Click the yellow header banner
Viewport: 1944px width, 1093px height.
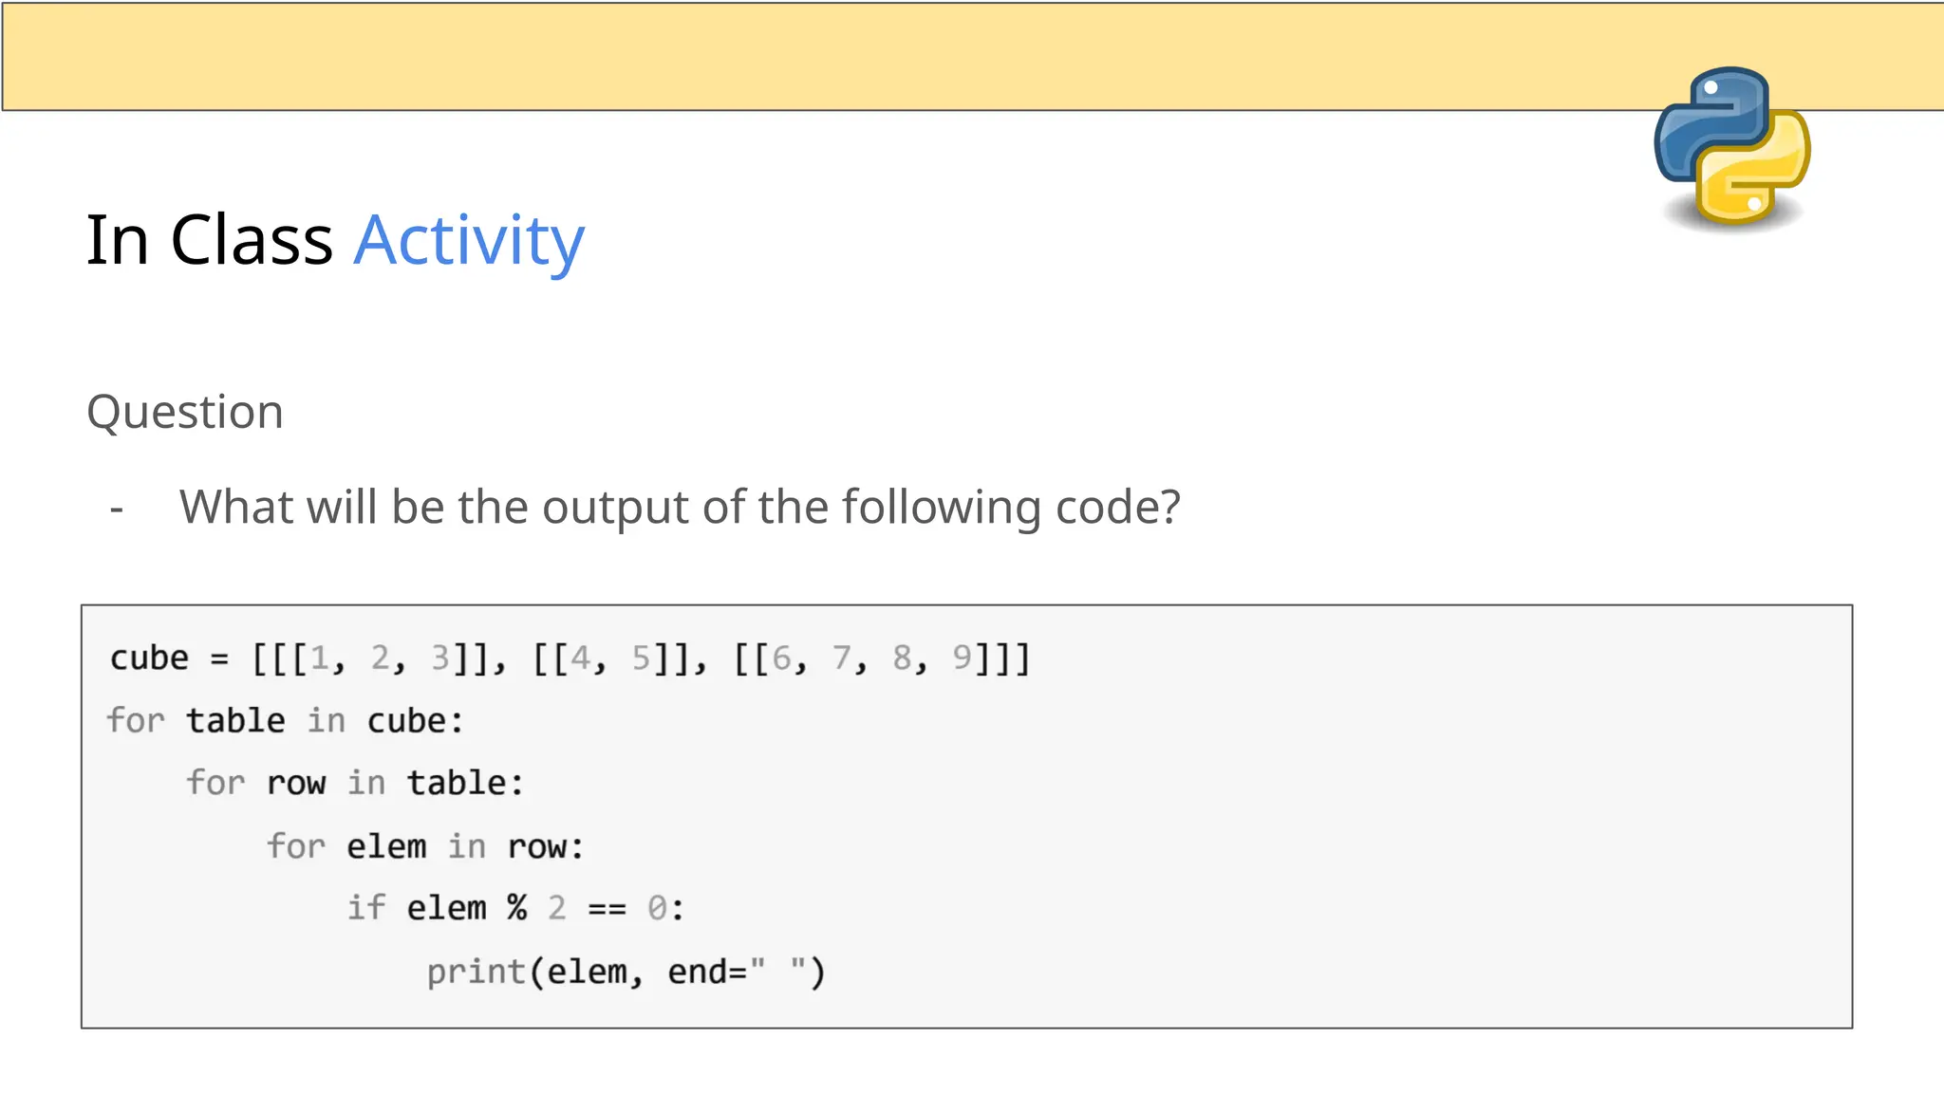(x=972, y=56)
